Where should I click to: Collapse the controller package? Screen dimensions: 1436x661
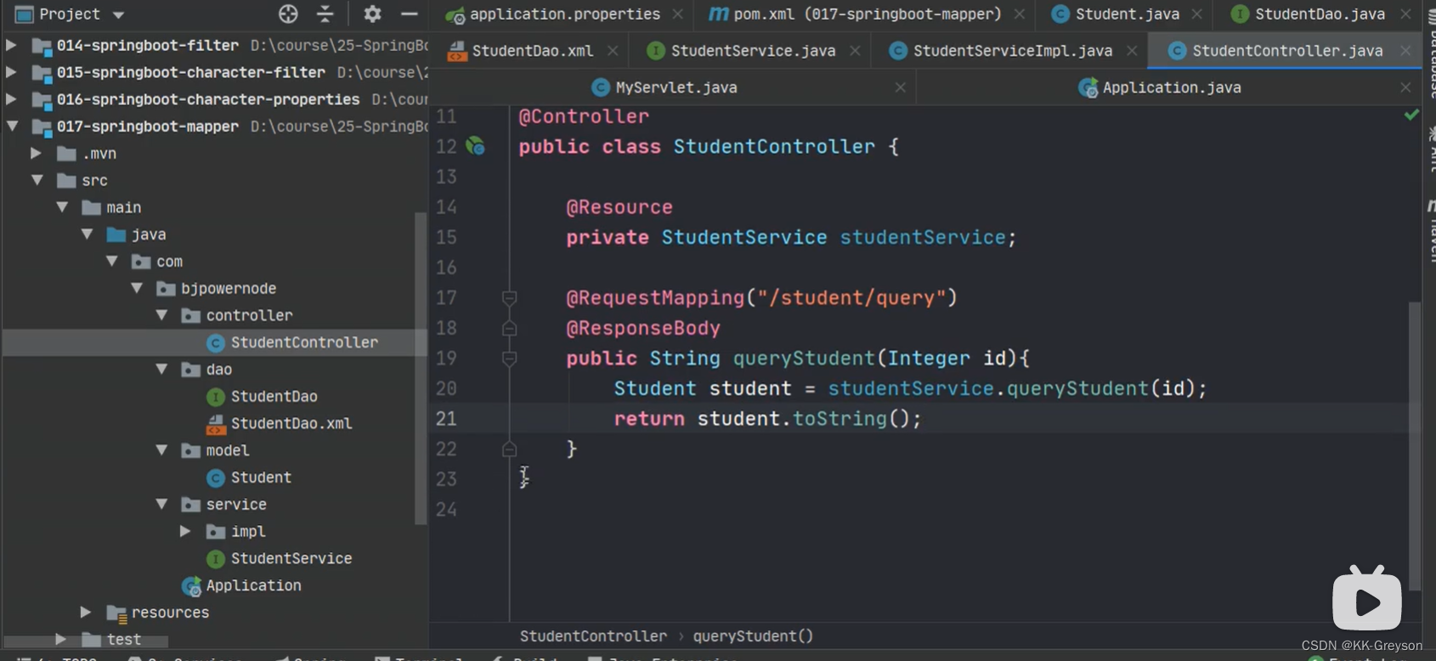coord(161,315)
